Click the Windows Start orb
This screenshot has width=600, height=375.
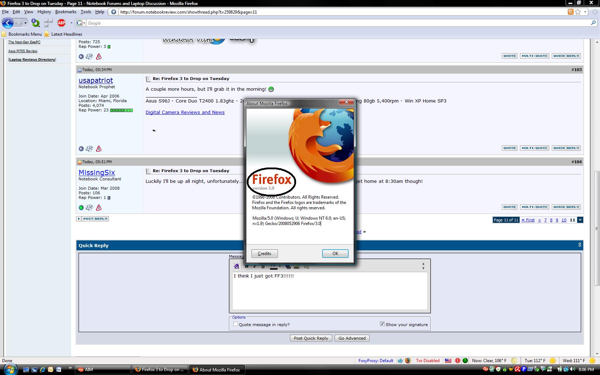(x=10, y=369)
